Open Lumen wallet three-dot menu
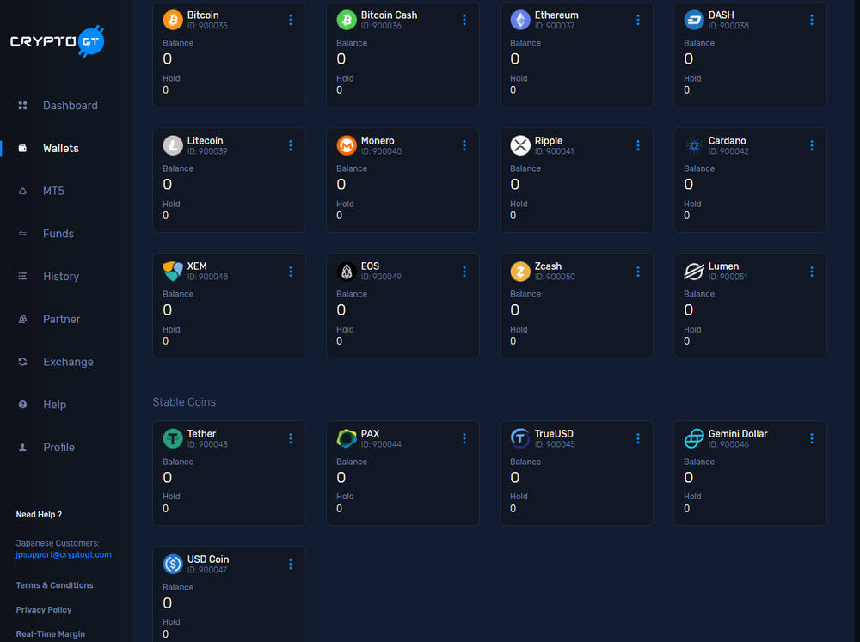 pos(812,272)
